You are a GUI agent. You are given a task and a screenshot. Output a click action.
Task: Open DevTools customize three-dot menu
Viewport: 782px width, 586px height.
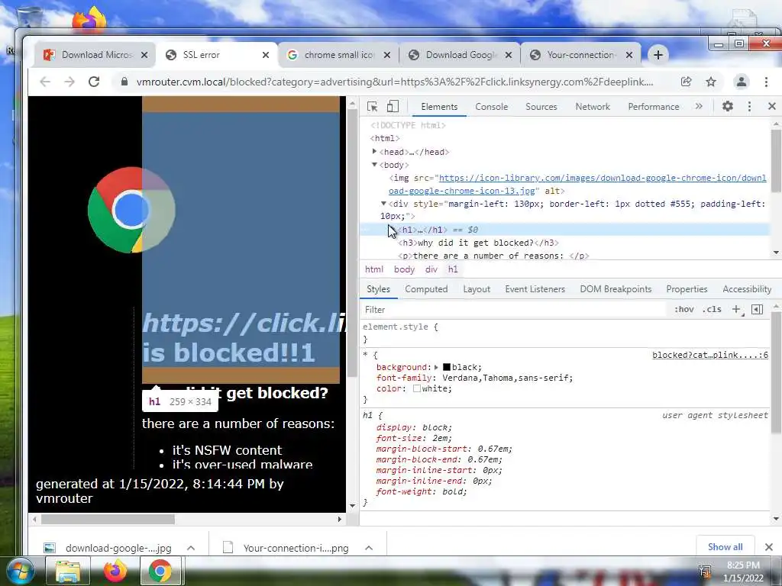(x=750, y=106)
